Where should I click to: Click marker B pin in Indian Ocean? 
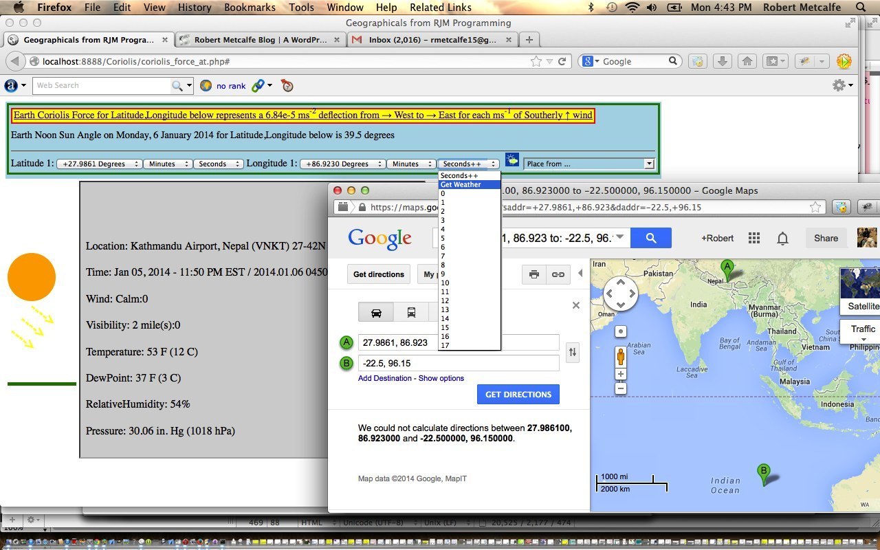click(x=763, y=474)
